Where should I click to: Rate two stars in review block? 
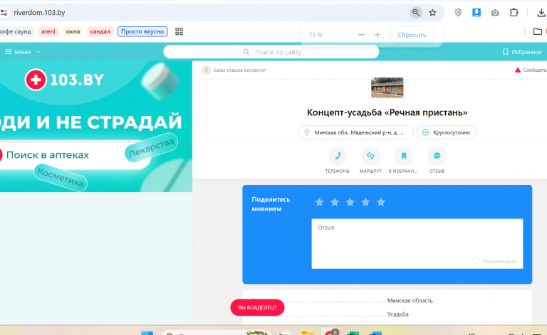[335, 202]
